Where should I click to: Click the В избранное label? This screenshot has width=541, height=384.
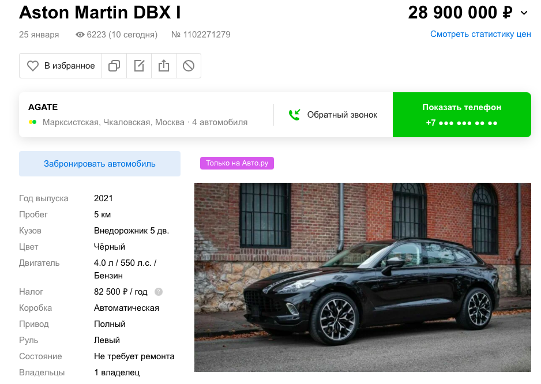tap(69, 66)
